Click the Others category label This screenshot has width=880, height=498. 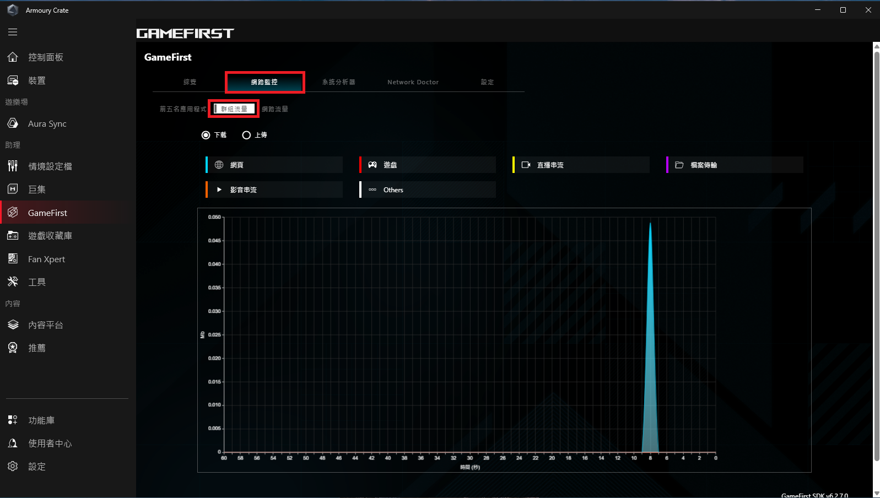[393, 190]
